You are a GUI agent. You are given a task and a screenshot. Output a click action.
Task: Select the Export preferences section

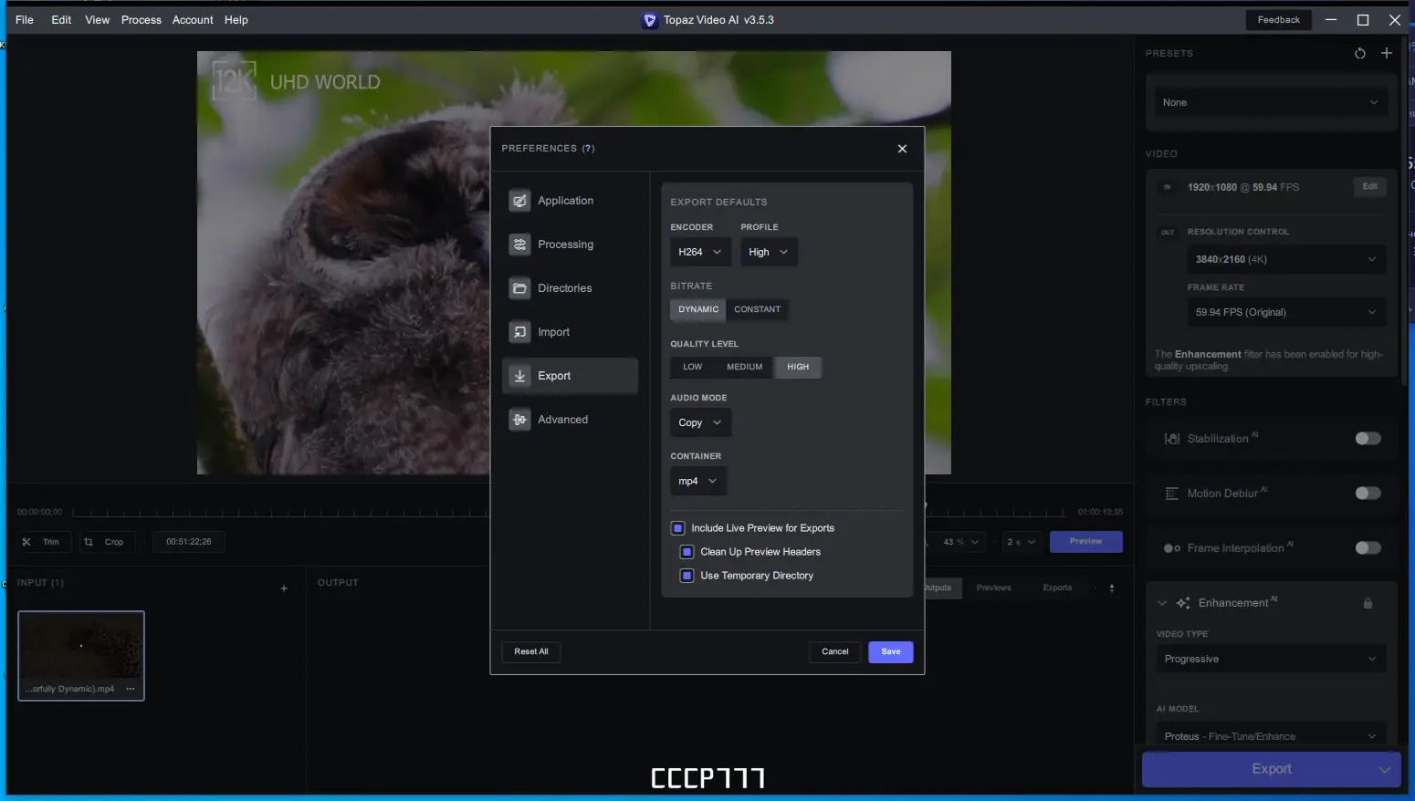click(x=570, y=376)
